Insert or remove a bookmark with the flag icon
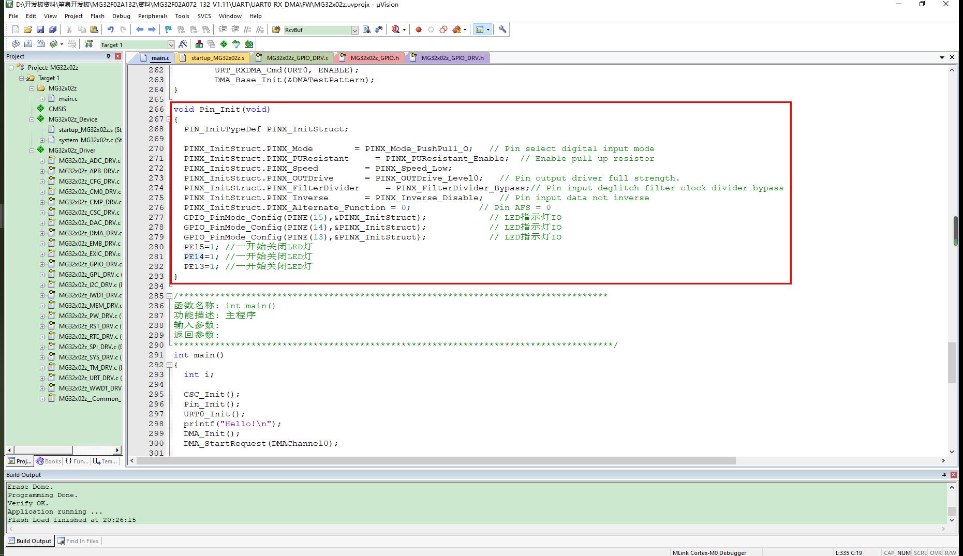This screenshot has height=556, width=963. pyautogui.click(x=168, y=29)
